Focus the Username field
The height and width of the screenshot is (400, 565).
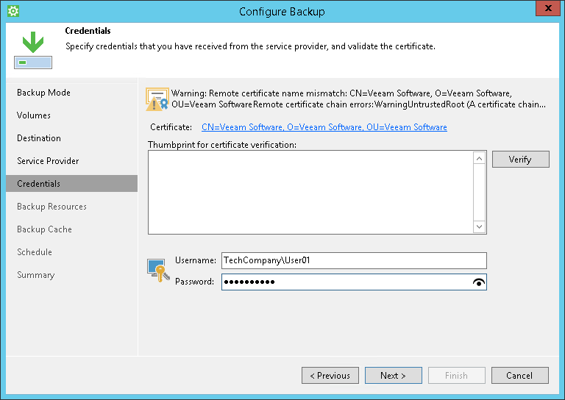tap(353, 260)
